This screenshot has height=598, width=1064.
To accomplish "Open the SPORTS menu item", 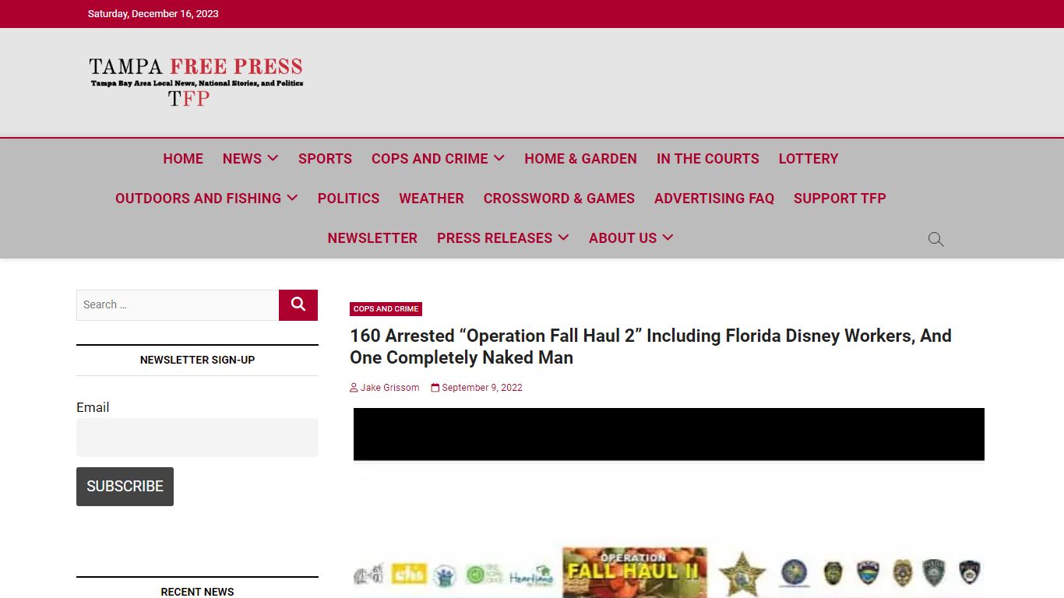I will (x=325, y=159).
